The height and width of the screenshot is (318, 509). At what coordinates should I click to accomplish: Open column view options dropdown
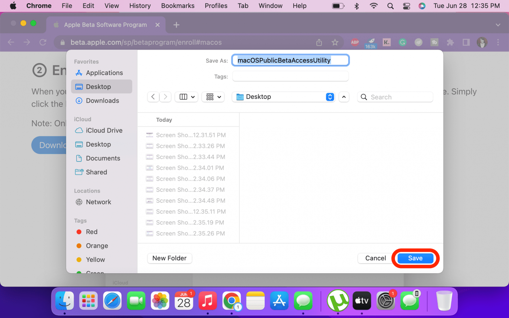(187, 97)
